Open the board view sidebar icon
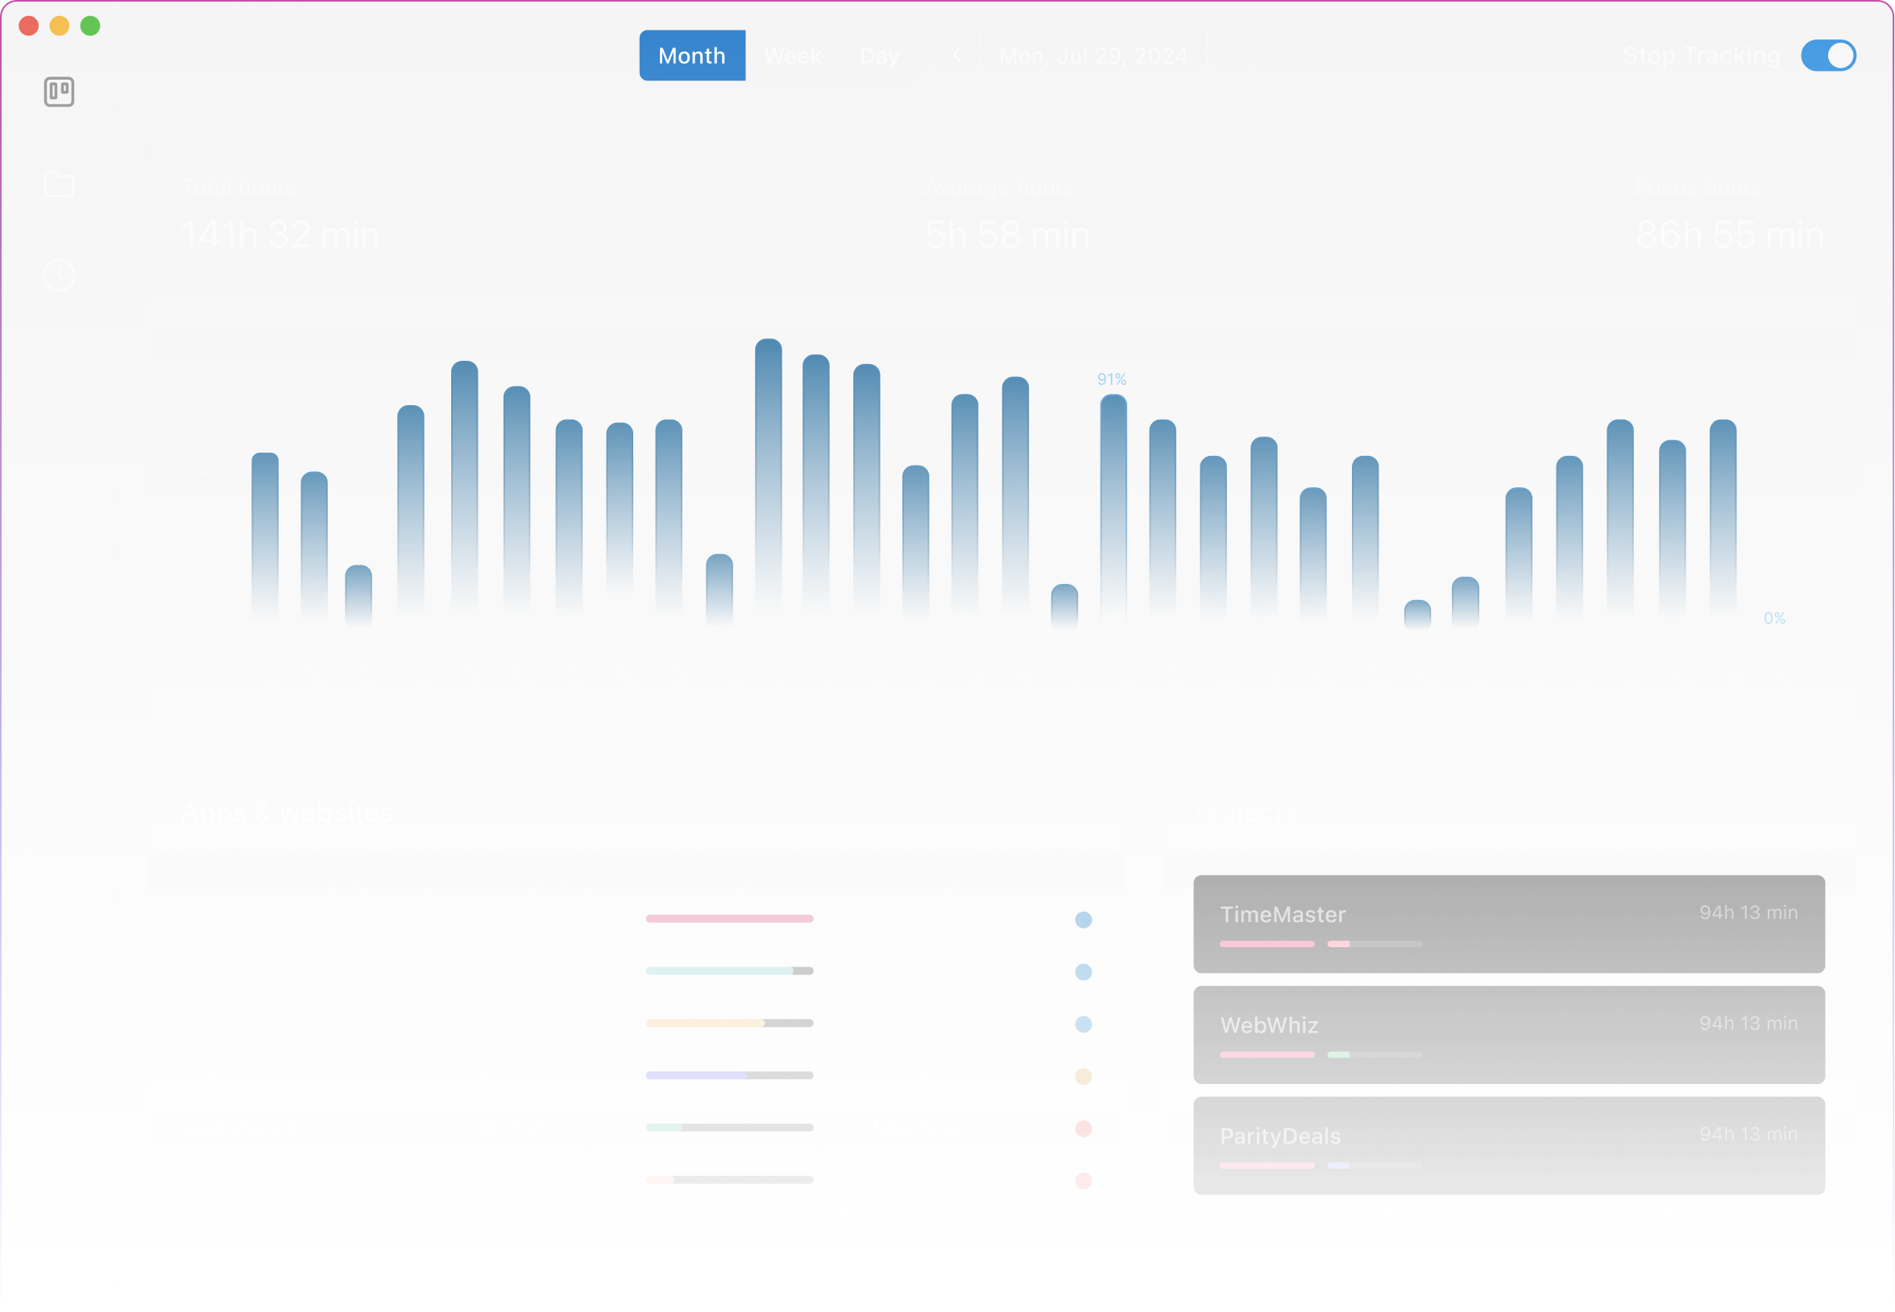 pos(58,91)
